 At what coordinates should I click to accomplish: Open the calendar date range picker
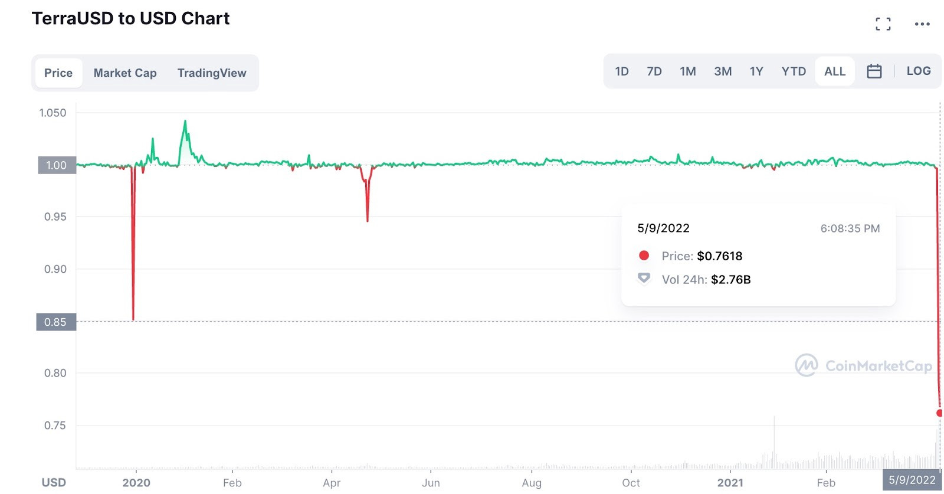pyautogui.click(x=874, y=71)
